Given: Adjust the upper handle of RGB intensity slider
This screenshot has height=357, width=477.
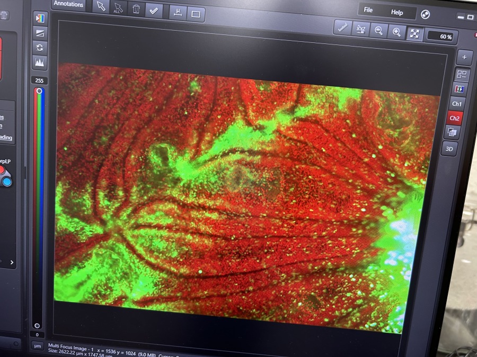Looking at the screenshot, I should pos(39,91).
